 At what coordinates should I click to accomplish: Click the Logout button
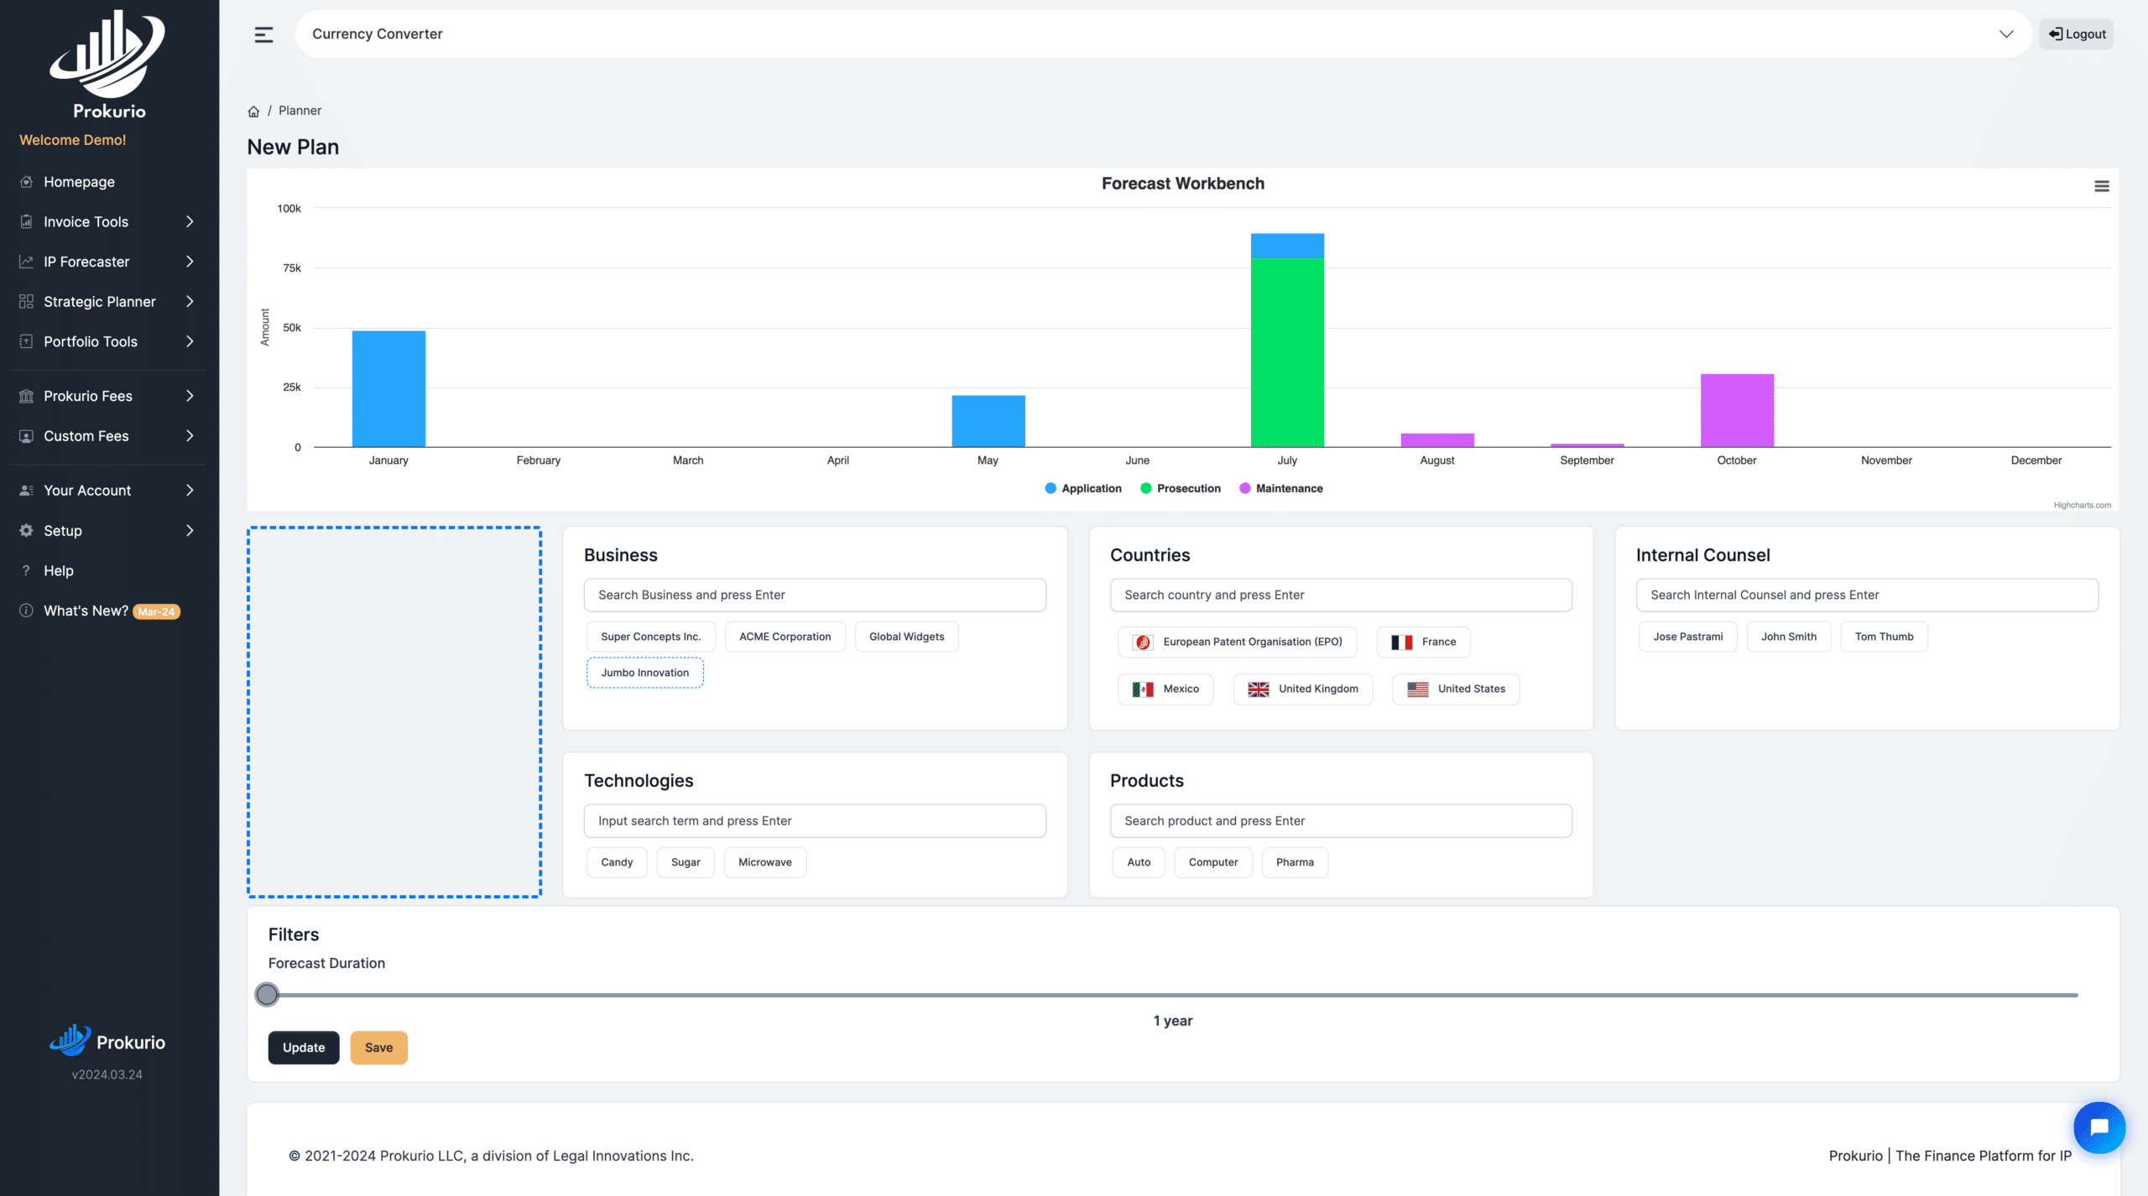2077,34
